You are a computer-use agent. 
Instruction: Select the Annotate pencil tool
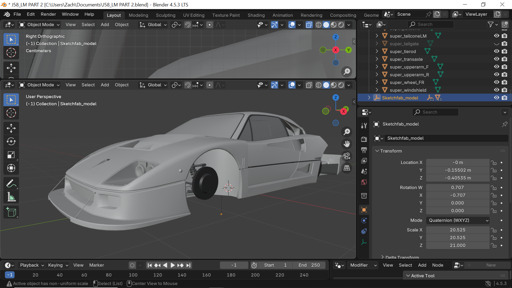tap(11, 183)
